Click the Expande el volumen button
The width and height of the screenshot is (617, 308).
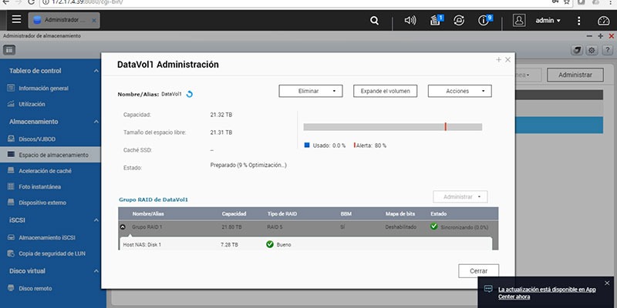385,91
